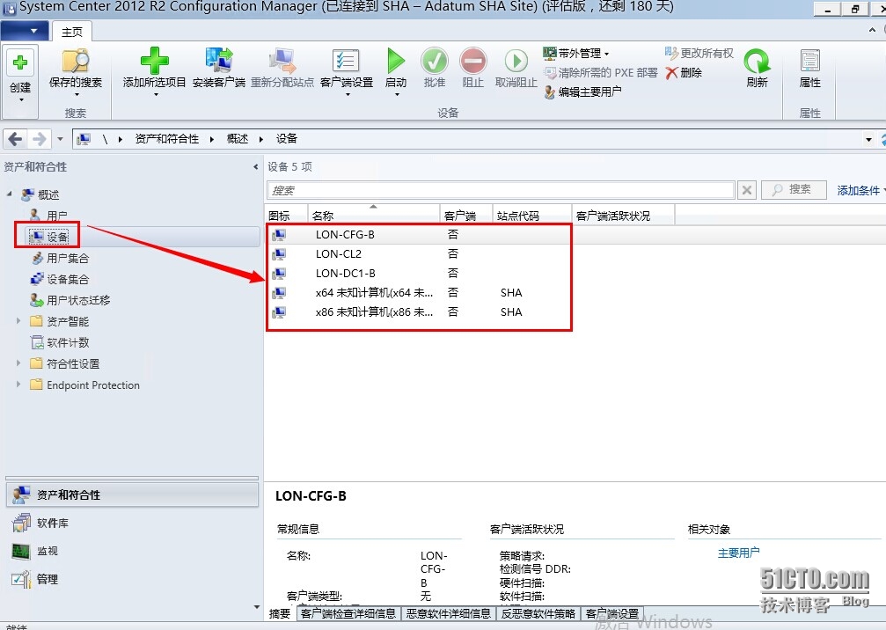
Task: Open navigation history dropdown arrow
Action: click(60, 138)
